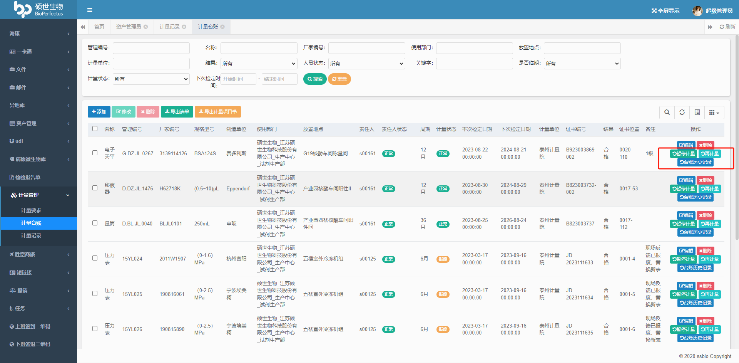Expand the 病原微生物库 sidebar menu
The image size is (739, 363).
[x=38, y=159]
